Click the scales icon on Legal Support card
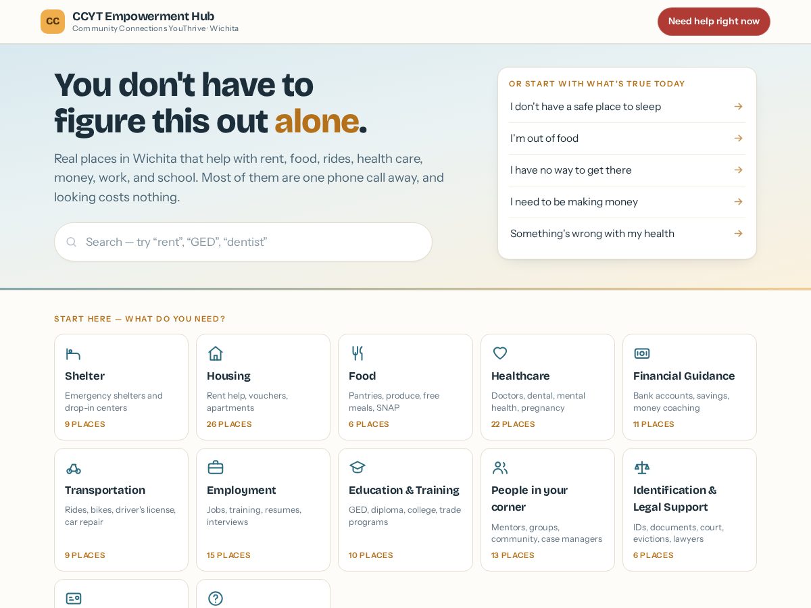 pyautogui.click(x=641, y=467)
